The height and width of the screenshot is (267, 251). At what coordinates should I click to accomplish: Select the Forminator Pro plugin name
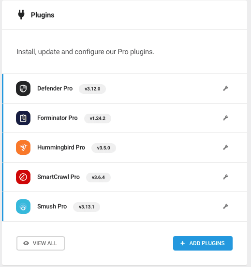pyautogui.click(x=58, y=118)
